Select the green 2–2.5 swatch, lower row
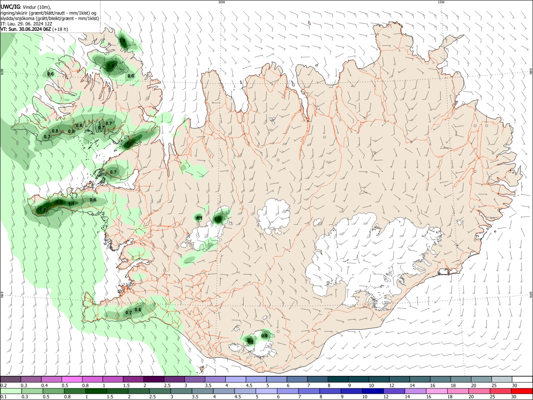This screenshot has width=533, height=400. (x=139, y=391)
